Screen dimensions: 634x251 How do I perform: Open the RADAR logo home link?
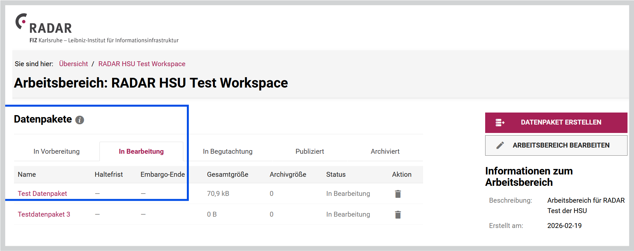tap(44, 24)
